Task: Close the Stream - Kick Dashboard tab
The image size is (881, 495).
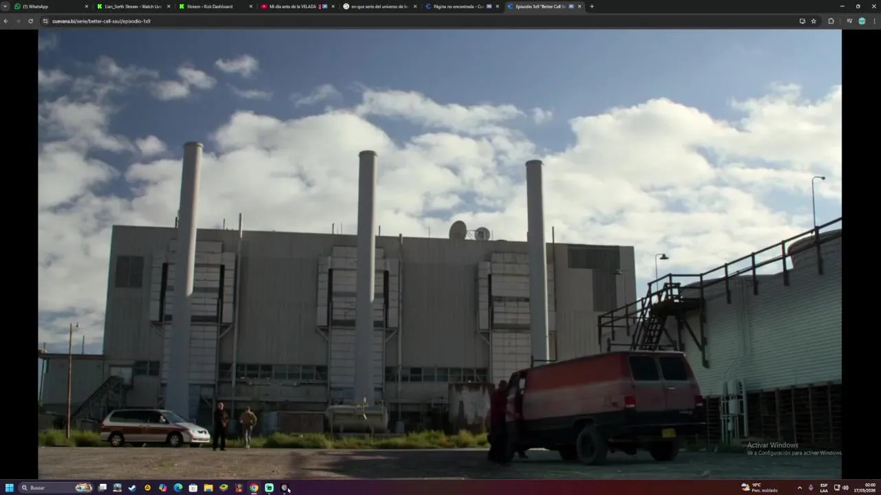Action: pos(251,6)
